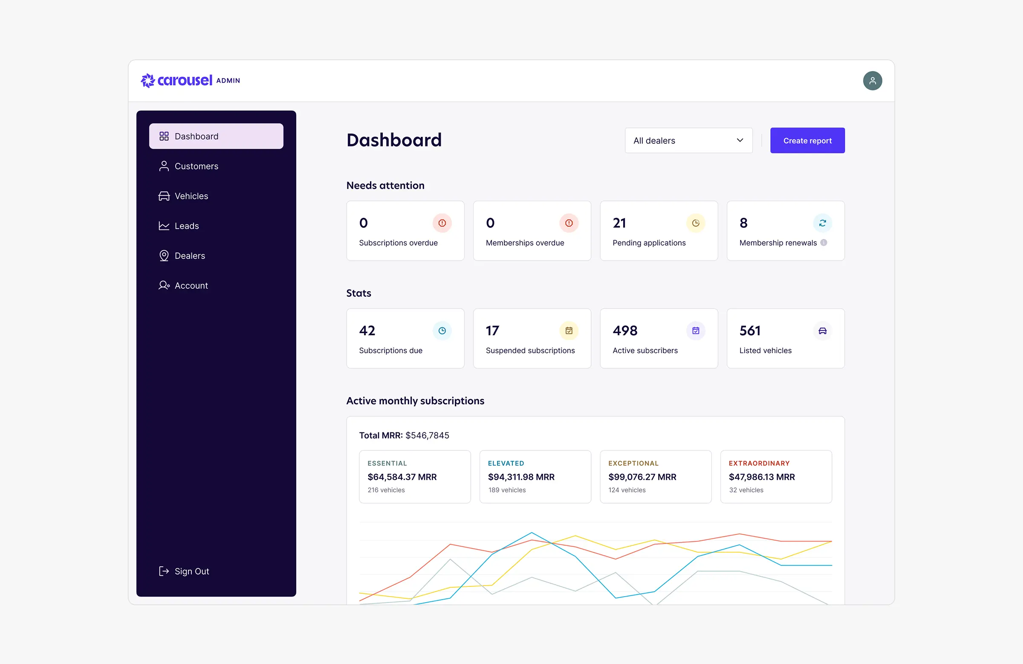This screenshot has height=664, width=1023.
Task: Click the info icon beside Membership renewals
Action: (824, 243)
